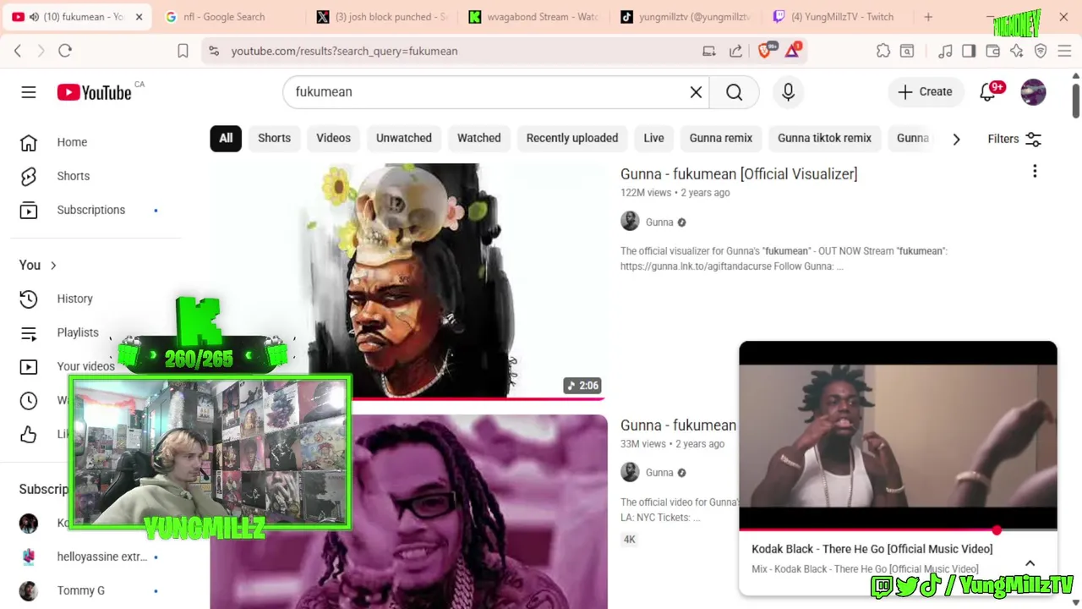Viewport: 1082px width, 609px height.
Task: Open Brave Rewards triangle icon
Action: pos(792,50)
